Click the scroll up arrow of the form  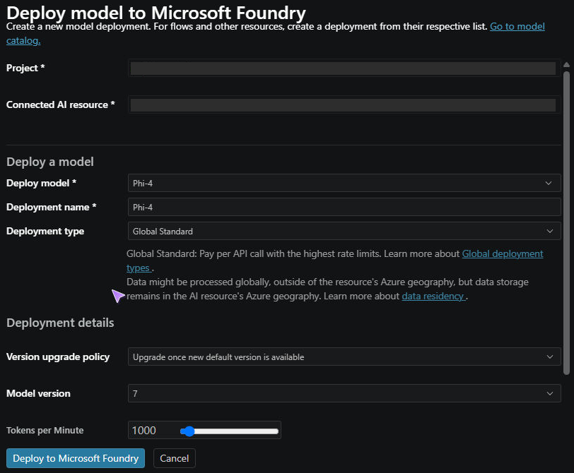(566, 64)
